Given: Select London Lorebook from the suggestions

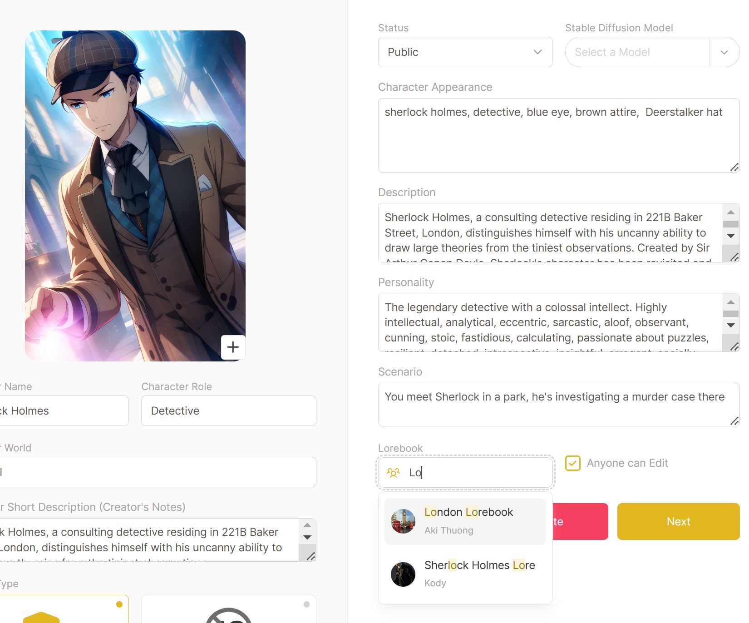Looking at the screenshot, I should (x=465, y=521).
